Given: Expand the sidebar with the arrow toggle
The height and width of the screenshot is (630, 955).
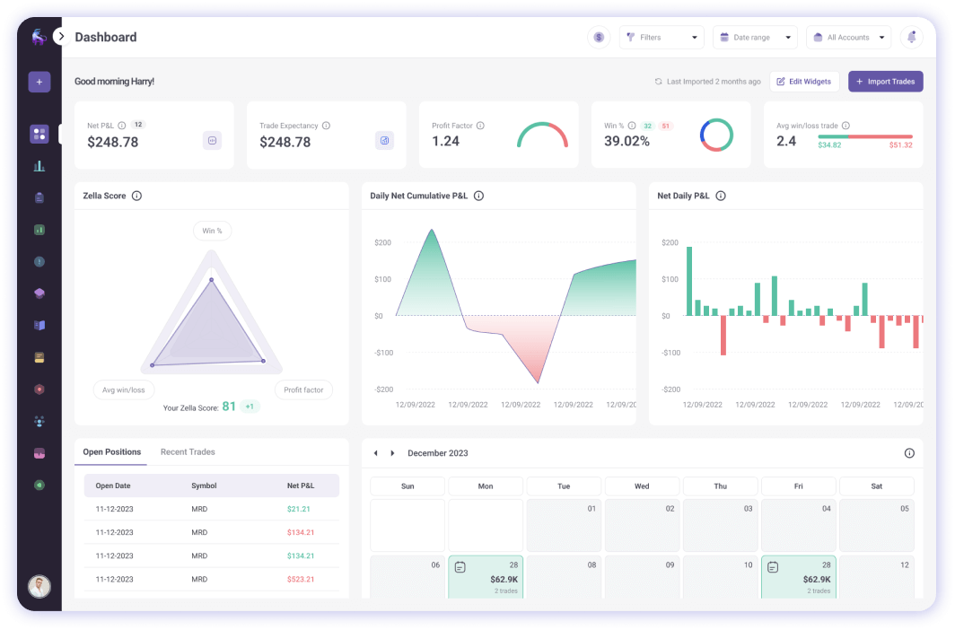Looking at the screenshot, I should pos(61,37).
